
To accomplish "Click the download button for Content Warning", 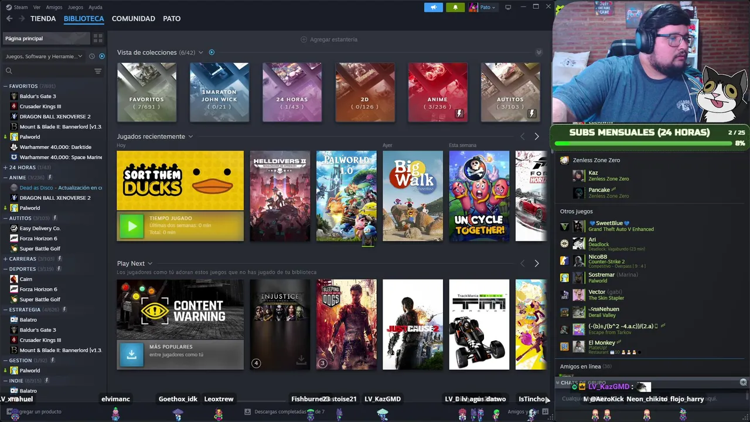I will [132, 355].
